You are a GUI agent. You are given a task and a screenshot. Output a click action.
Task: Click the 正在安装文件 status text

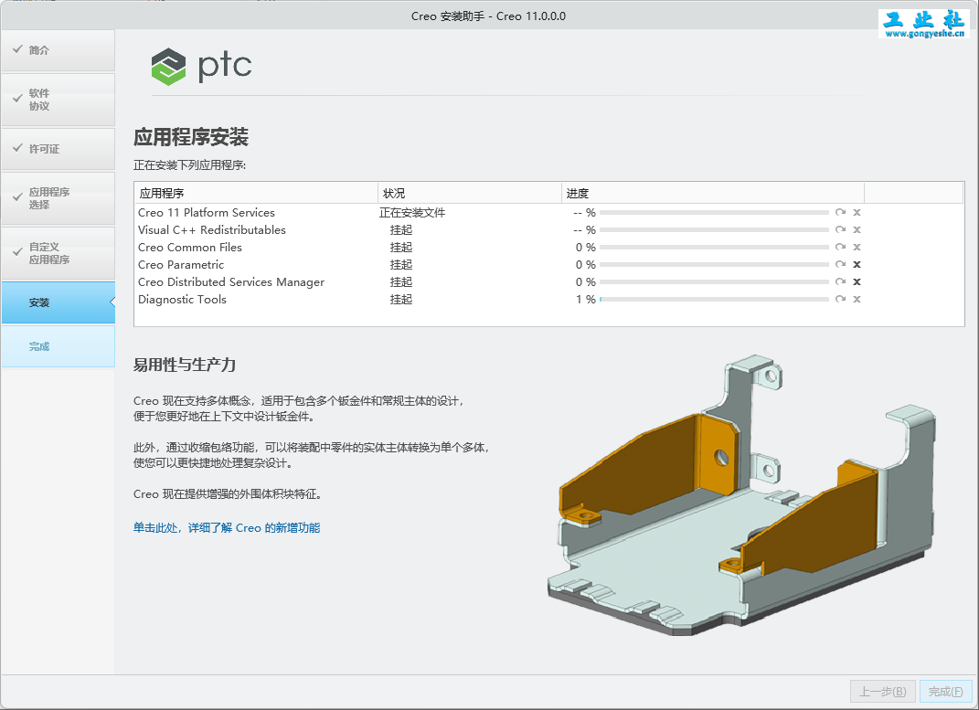pos(412,213)
